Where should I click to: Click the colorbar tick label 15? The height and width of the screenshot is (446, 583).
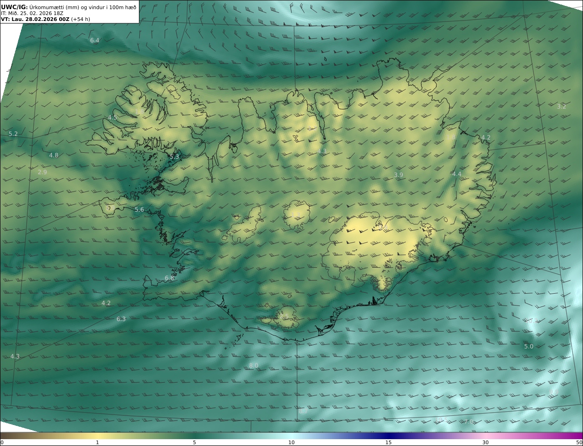389,442
